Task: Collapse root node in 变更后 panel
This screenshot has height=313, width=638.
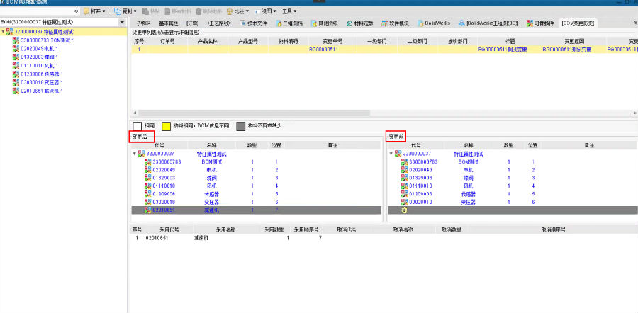Action: coord(135,154)
